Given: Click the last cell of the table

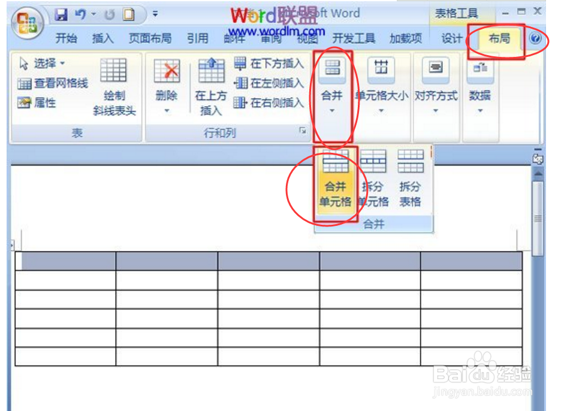Looking at the screenshot, I should [471, 356].
